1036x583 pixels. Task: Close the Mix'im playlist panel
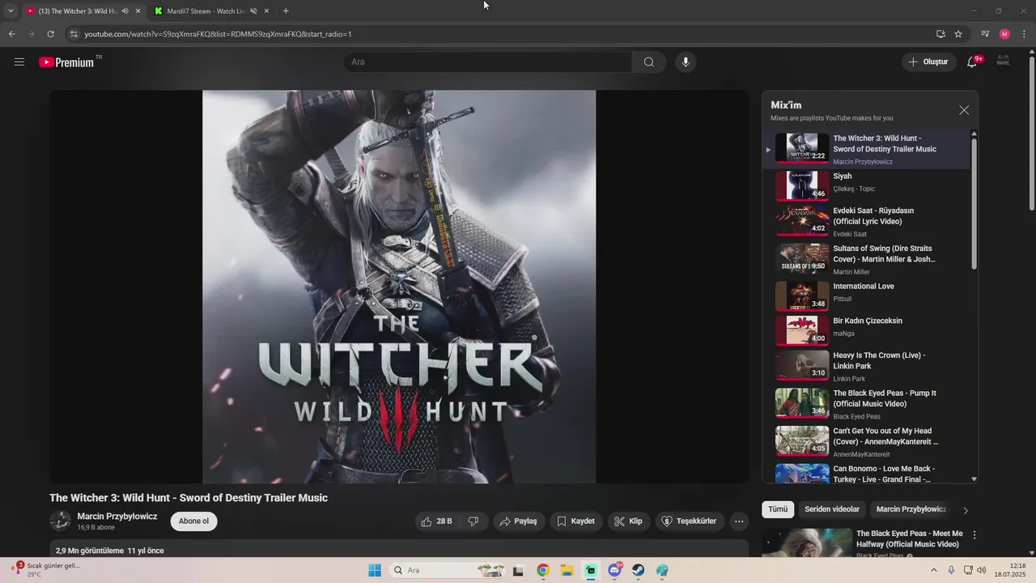tap(964, 110)
